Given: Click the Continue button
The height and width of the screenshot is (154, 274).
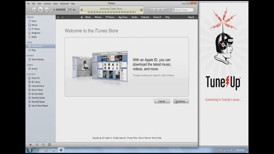Looking at the screenshot, I should click(x=181, y=101).
